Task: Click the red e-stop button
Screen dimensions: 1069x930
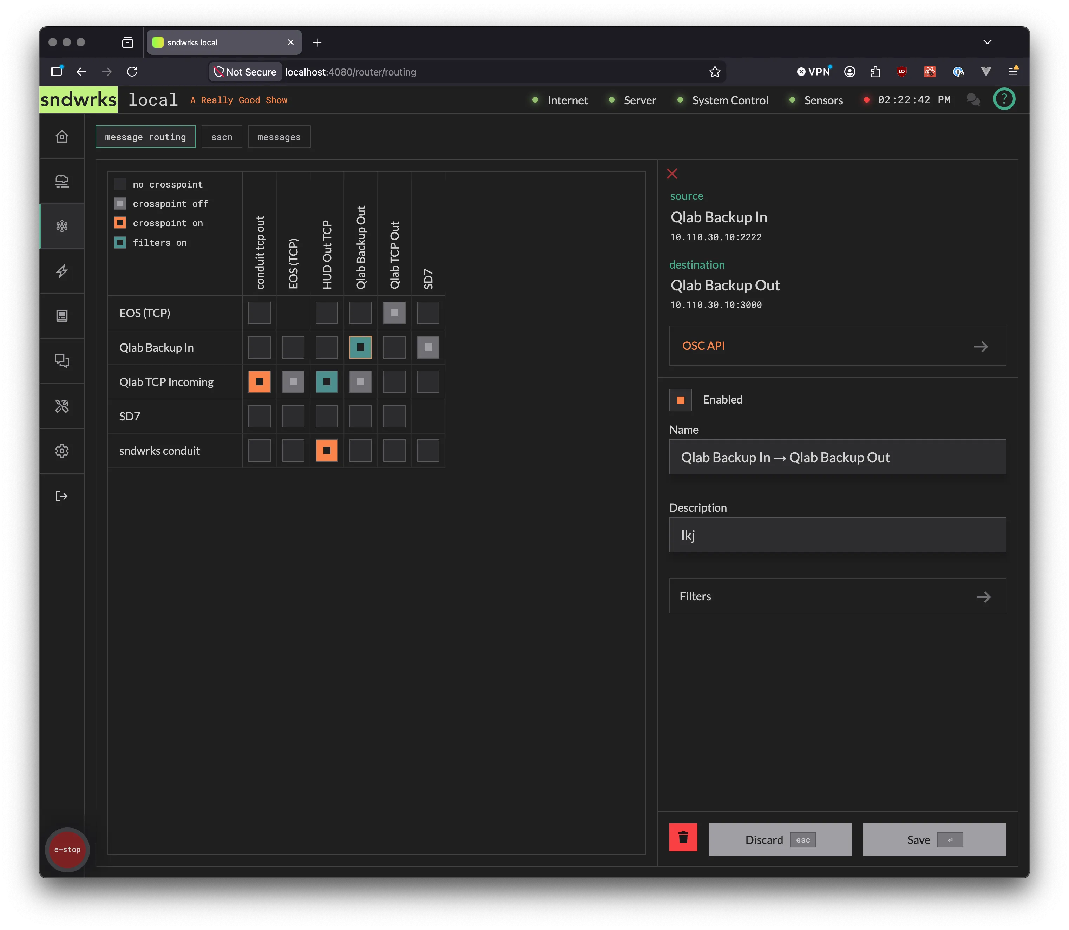Action: (x=67, y=850)
